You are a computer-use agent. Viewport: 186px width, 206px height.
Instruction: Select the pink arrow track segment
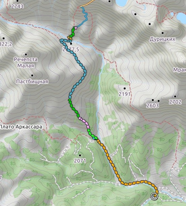(x=84, y=123)
